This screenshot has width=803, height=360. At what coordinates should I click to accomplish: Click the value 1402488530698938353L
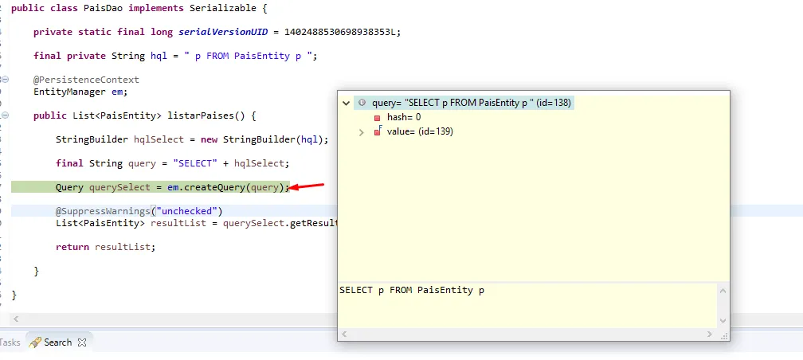click(340, 32)
